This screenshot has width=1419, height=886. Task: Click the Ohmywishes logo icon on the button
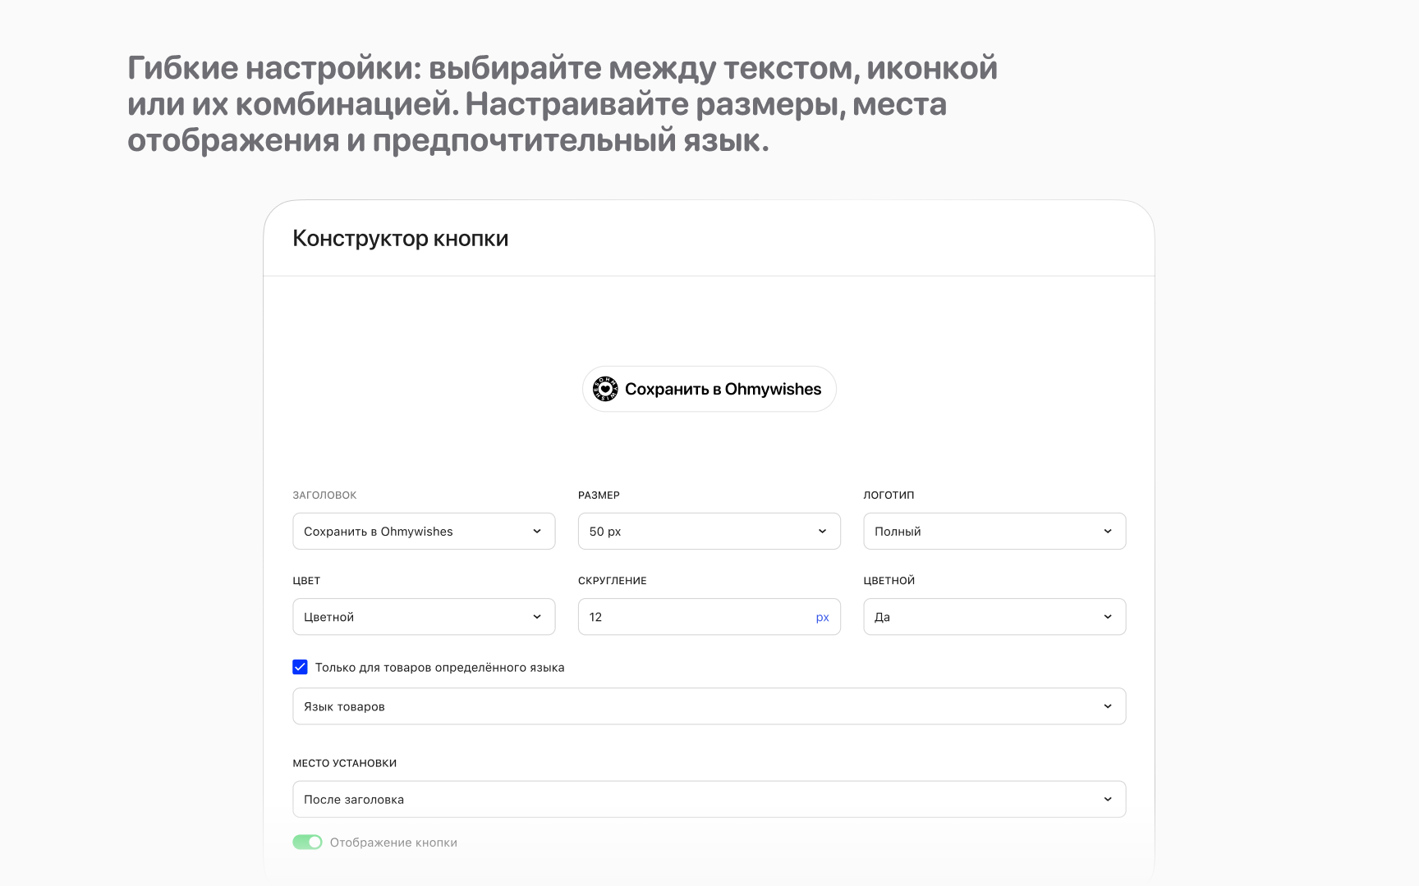[x=604, y=388]
